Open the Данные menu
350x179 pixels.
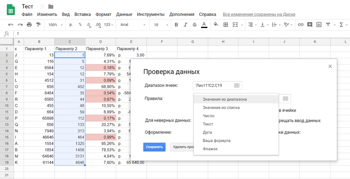124,14
